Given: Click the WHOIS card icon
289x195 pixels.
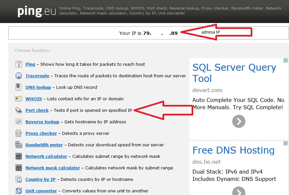Looking at the screenshot, I should click(19, 99).
